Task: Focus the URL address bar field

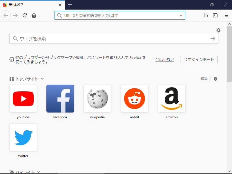Action: (120, 15)
